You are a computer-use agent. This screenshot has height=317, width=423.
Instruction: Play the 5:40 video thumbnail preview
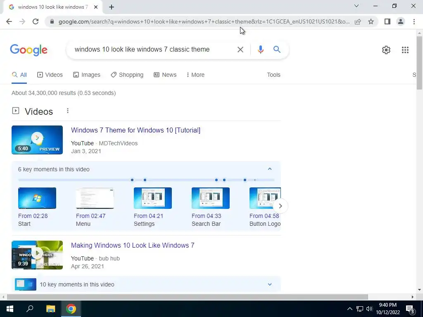point(37,140)
